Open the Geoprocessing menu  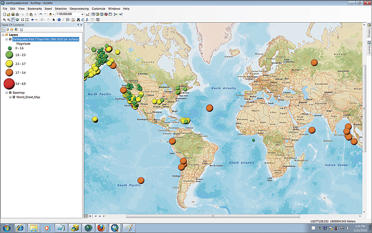tap(79, 8)
